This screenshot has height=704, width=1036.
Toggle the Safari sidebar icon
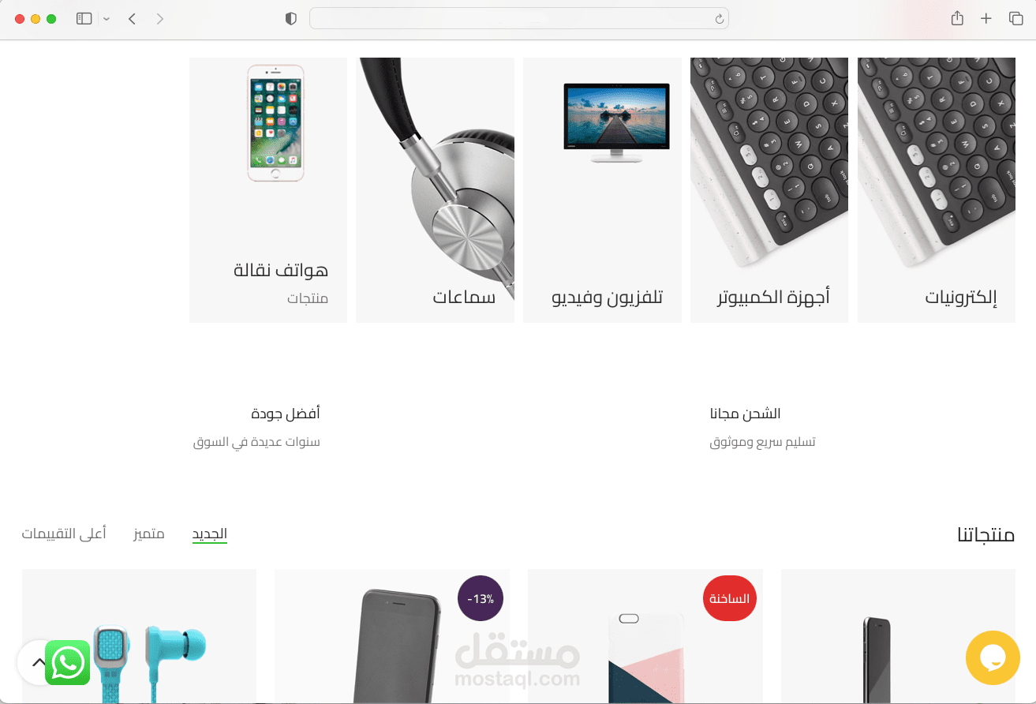click(x=84, y=19)
